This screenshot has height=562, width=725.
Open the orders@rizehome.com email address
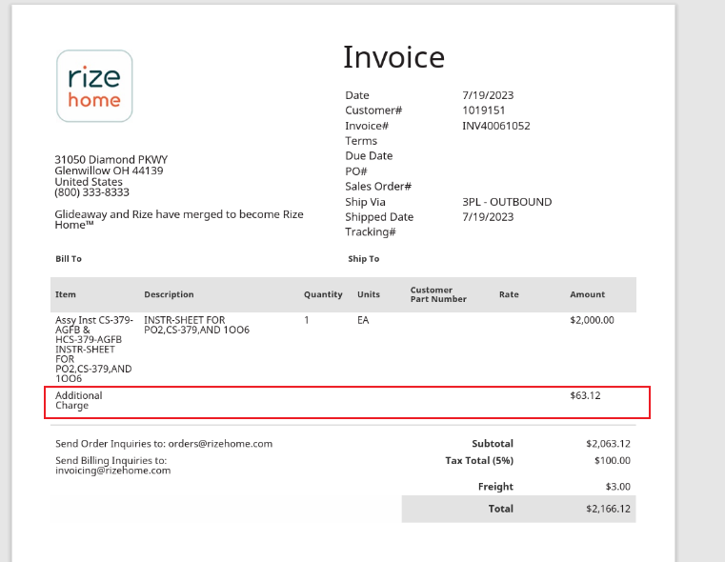220,443
